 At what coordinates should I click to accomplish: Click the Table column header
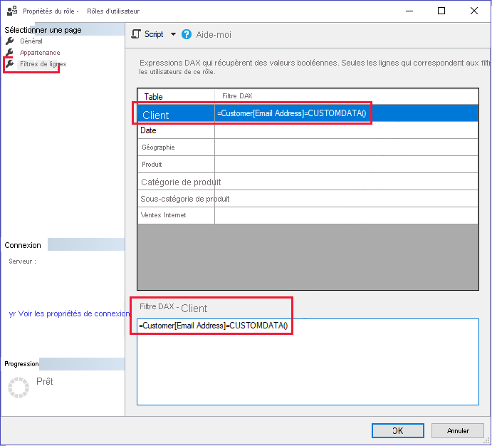(x=176, y=96)
